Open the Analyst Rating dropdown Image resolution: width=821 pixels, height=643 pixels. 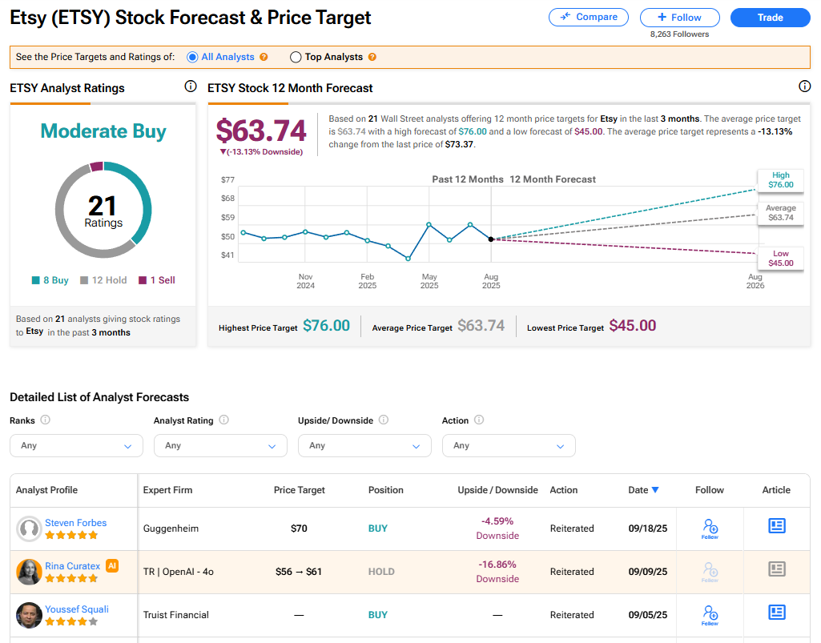tap(220, 446)
